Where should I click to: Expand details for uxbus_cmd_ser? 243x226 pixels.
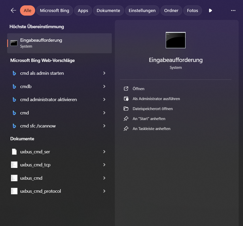[104, 152]
